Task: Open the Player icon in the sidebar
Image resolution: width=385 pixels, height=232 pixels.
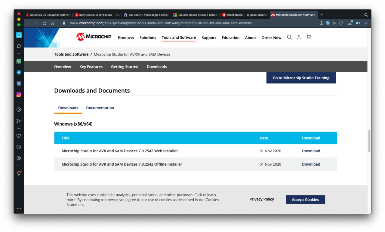Action: pyautogui.click(x=19, y=110)
